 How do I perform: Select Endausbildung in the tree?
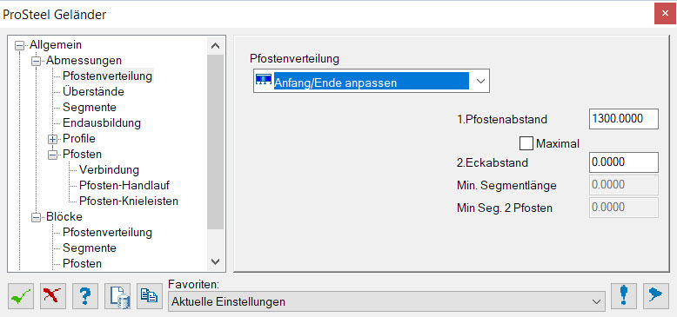[x=102, y=122]
